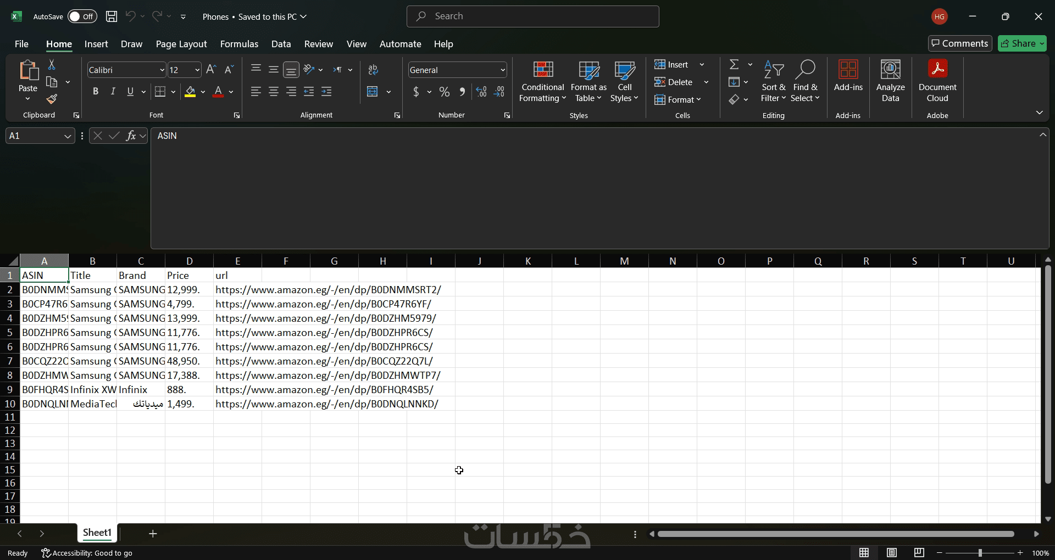This screenshot has height=560, width=1055.
Task: Toggle Underline formatting
Action: 130,92
